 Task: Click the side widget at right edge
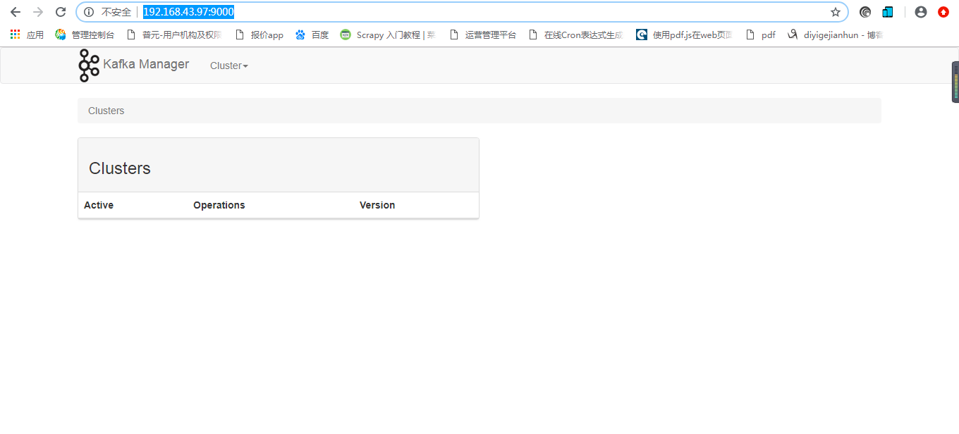click(x=955, y=82)
